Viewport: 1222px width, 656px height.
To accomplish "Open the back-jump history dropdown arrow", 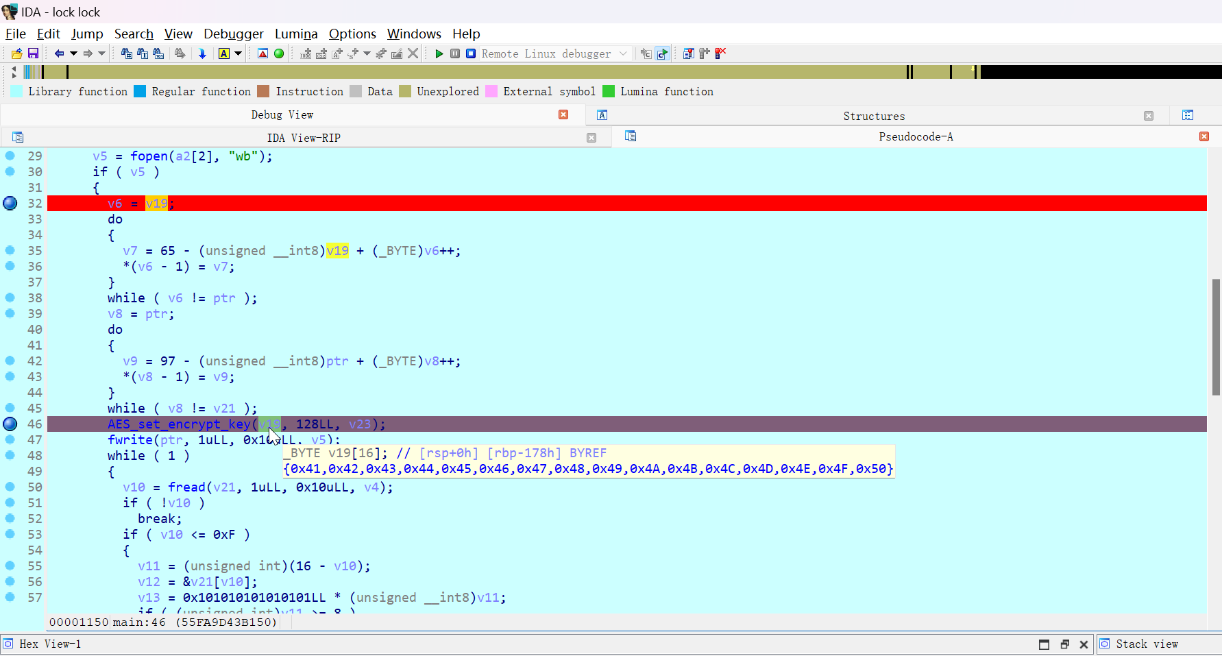I will point(73,53).
